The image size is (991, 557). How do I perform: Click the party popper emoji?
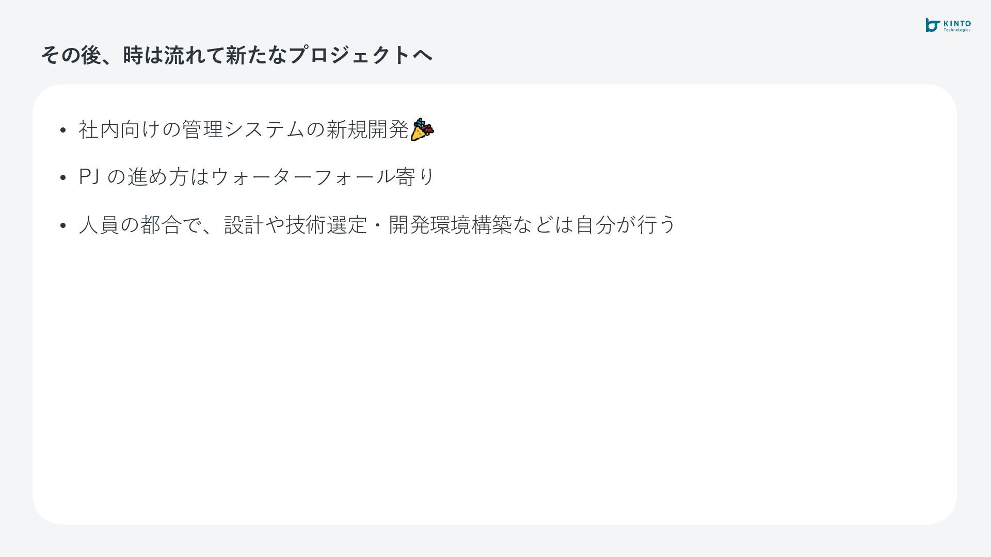tap(422, 129)
